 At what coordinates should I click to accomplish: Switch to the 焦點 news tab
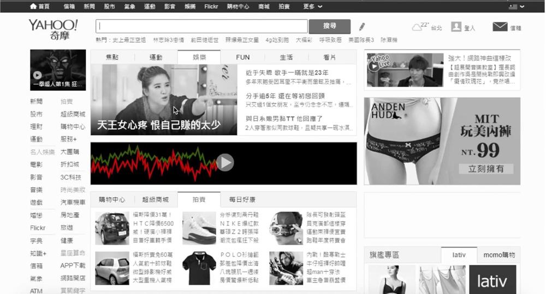click(x=112, y=57)
